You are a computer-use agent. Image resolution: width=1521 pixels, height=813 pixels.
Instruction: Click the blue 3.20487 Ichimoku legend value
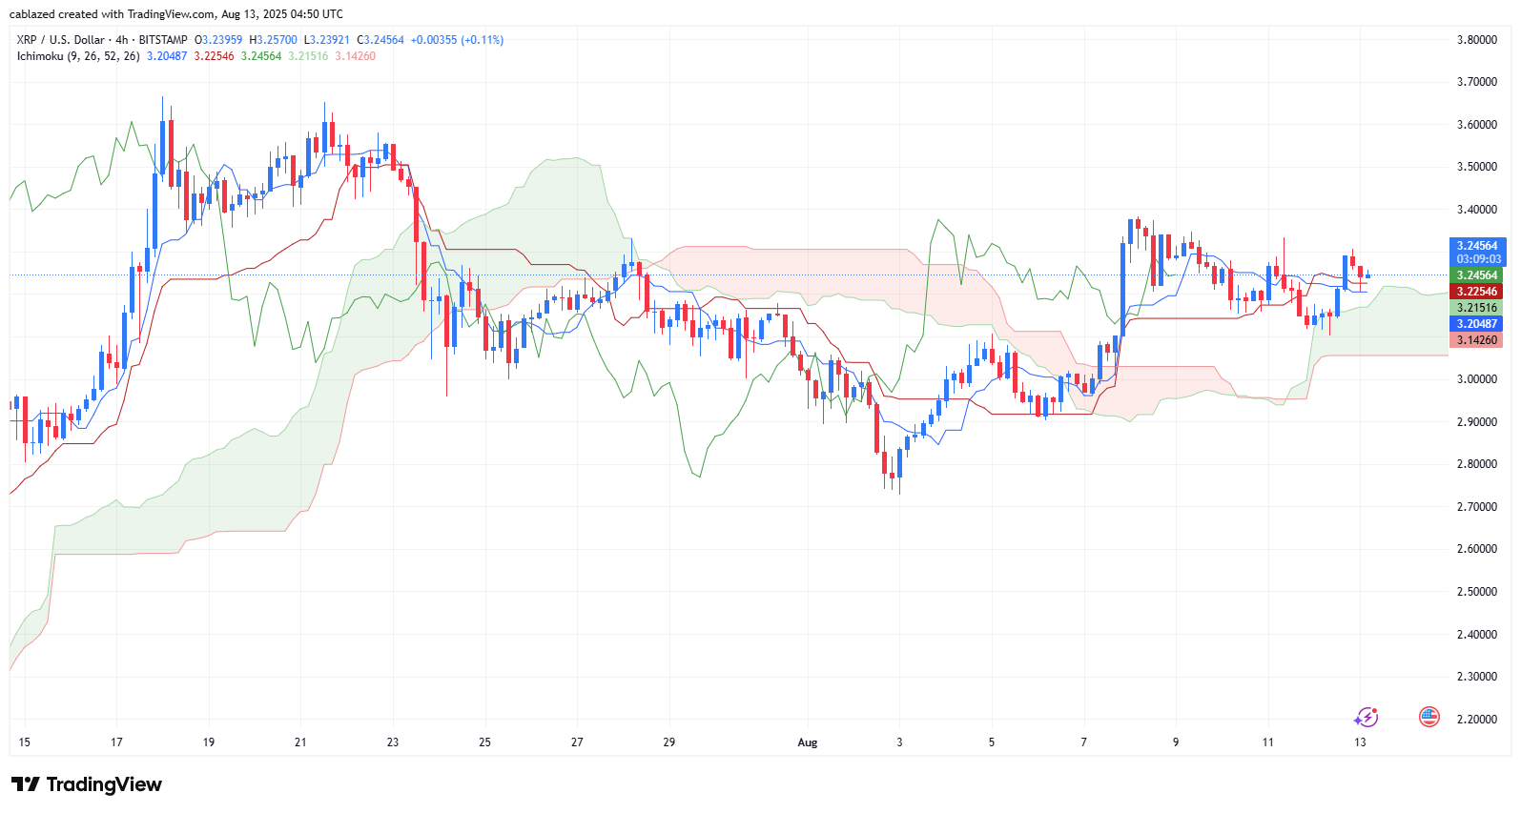point(167,56)
